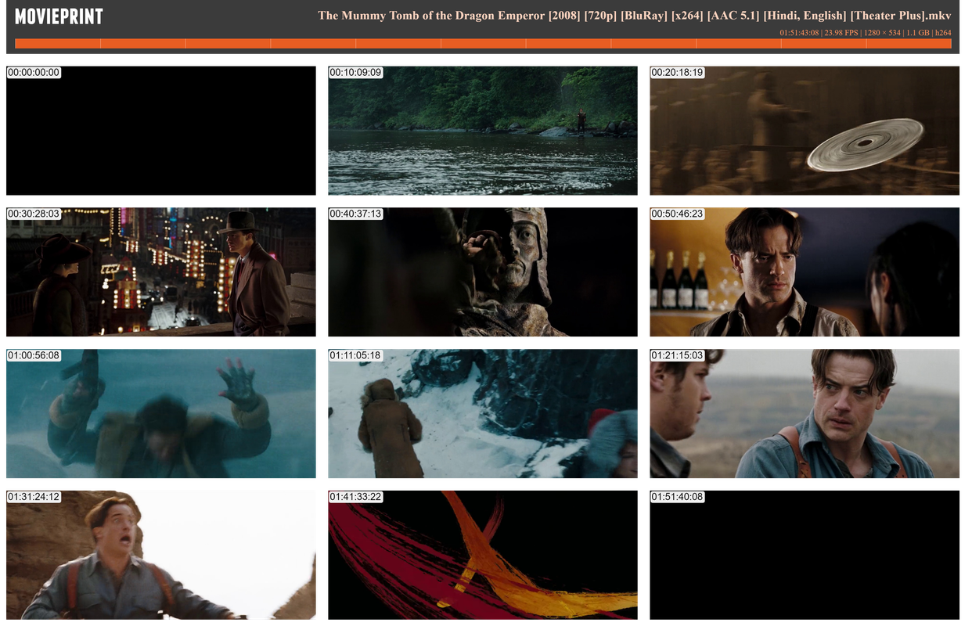972x626 pixels.
Task: Open the river scene thumbnail at 00:10:09:09
Action: click(483, 131)
